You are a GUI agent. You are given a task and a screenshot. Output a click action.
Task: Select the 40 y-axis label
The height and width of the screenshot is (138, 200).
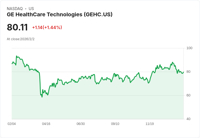click(x=188, y=119)
